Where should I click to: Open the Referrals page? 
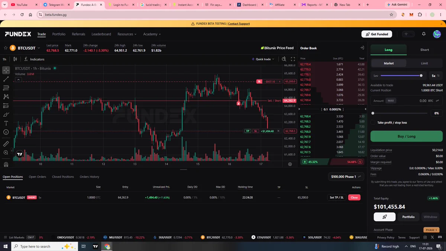78,34
